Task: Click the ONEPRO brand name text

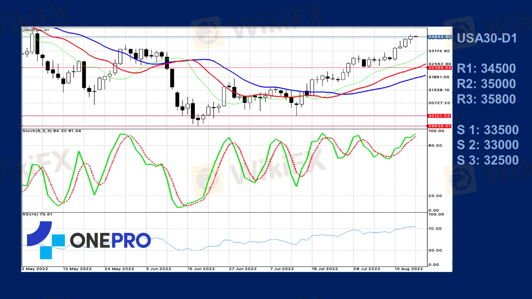Action: click(x=110, y=240)
